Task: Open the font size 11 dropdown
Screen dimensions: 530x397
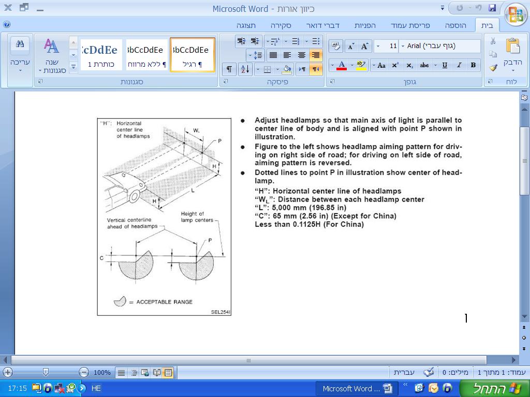Action: pyautogui.click(x=378, y=47)
